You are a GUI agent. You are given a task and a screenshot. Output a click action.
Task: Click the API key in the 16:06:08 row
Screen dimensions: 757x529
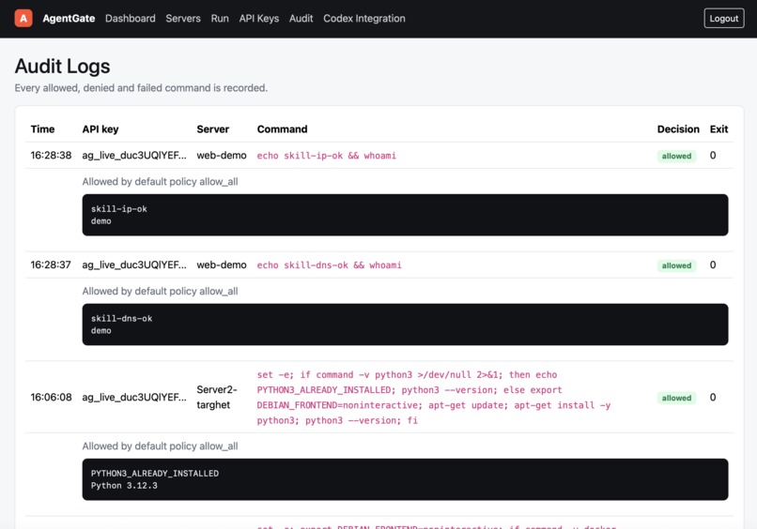click(x=134, y=398)
